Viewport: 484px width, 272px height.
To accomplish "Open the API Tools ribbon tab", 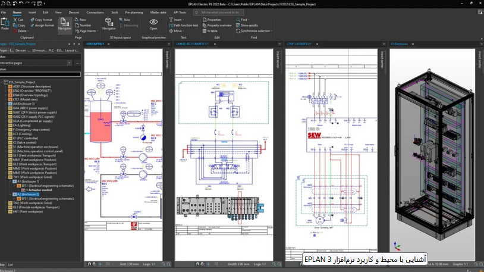I will [180, 12].
